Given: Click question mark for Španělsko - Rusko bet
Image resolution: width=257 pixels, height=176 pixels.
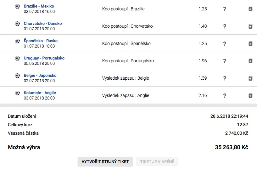Looking at the screenshot, I should tap(225, 44).
